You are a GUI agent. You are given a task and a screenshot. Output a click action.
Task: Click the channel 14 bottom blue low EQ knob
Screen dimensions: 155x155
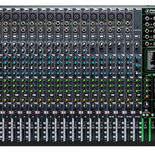102,73
